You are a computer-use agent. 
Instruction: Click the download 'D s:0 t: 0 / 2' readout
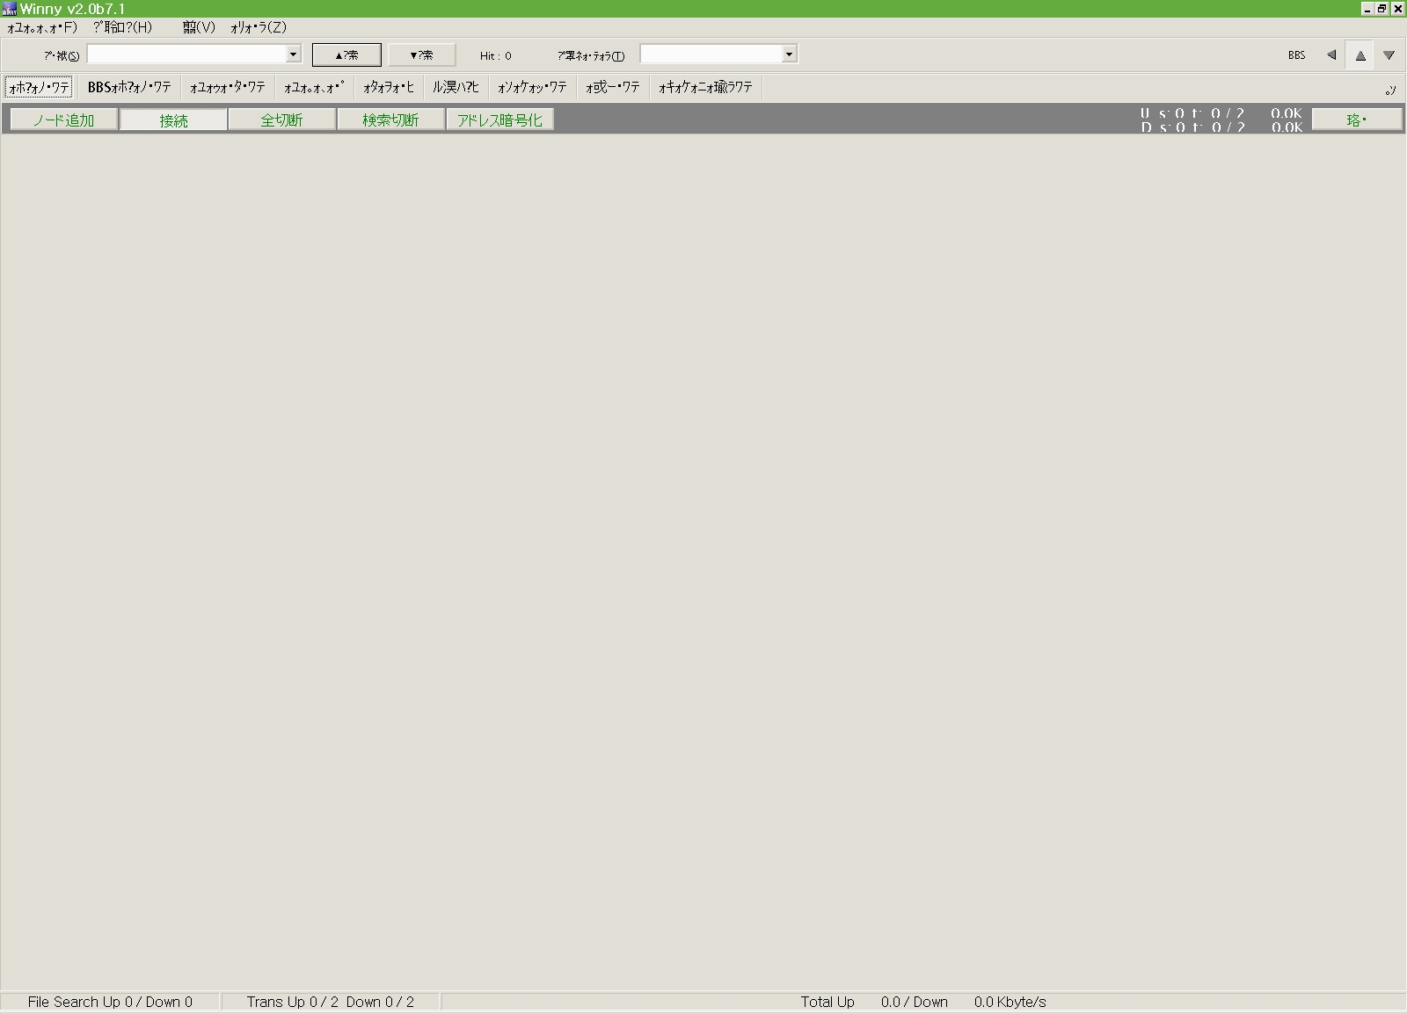(x=1192, y=127)
